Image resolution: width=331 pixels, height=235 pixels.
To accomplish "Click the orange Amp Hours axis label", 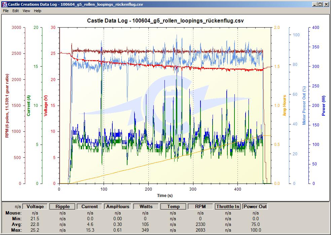I will point(285,105).
